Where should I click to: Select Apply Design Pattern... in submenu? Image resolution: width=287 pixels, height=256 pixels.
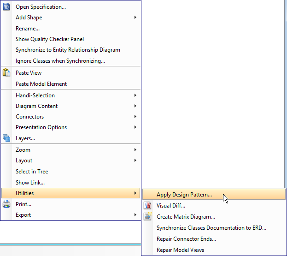[214, 195]
